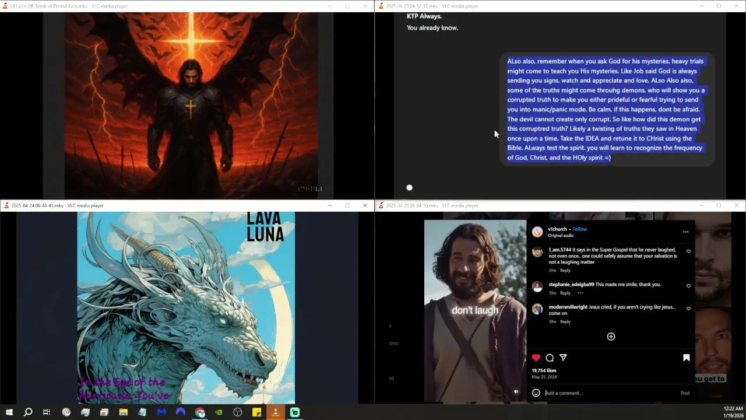The height and width of the screenshot is (420, 746).
Task: Click the LAVA LUNA dragon artwork
Action: pyautogui.click(x=186, y=307)
